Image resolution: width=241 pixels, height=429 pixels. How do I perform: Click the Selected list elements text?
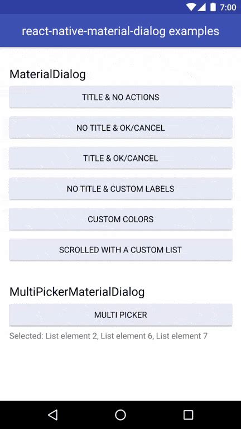pos(108,336)
